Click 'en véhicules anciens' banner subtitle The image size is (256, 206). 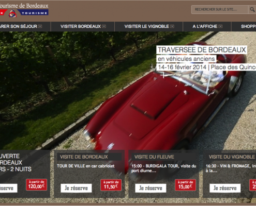[x=186, y=59]
